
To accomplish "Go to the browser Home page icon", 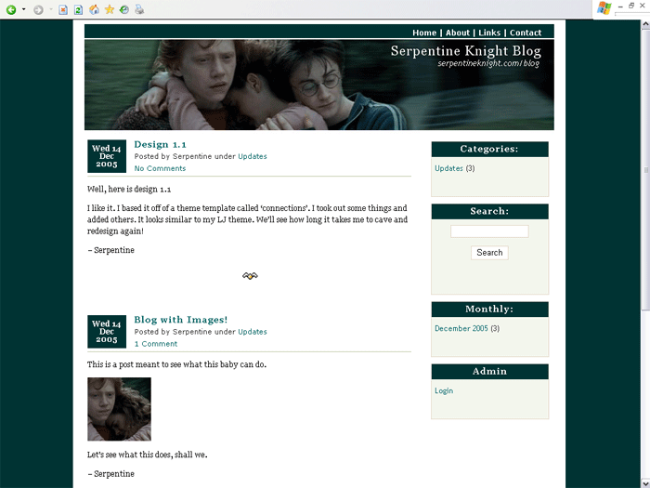I will [94, 9].
